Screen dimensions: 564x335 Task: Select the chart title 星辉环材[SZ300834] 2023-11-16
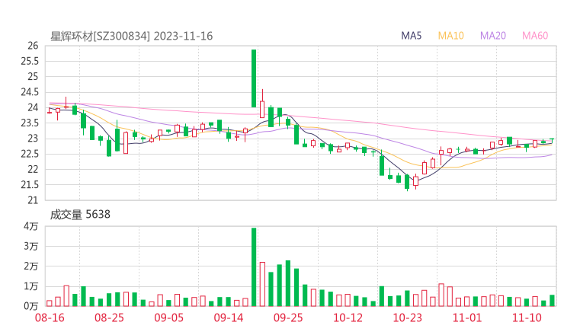131,37
